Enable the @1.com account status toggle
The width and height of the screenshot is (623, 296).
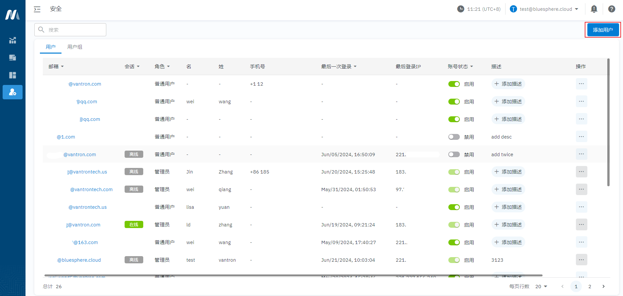pos(454,137)
